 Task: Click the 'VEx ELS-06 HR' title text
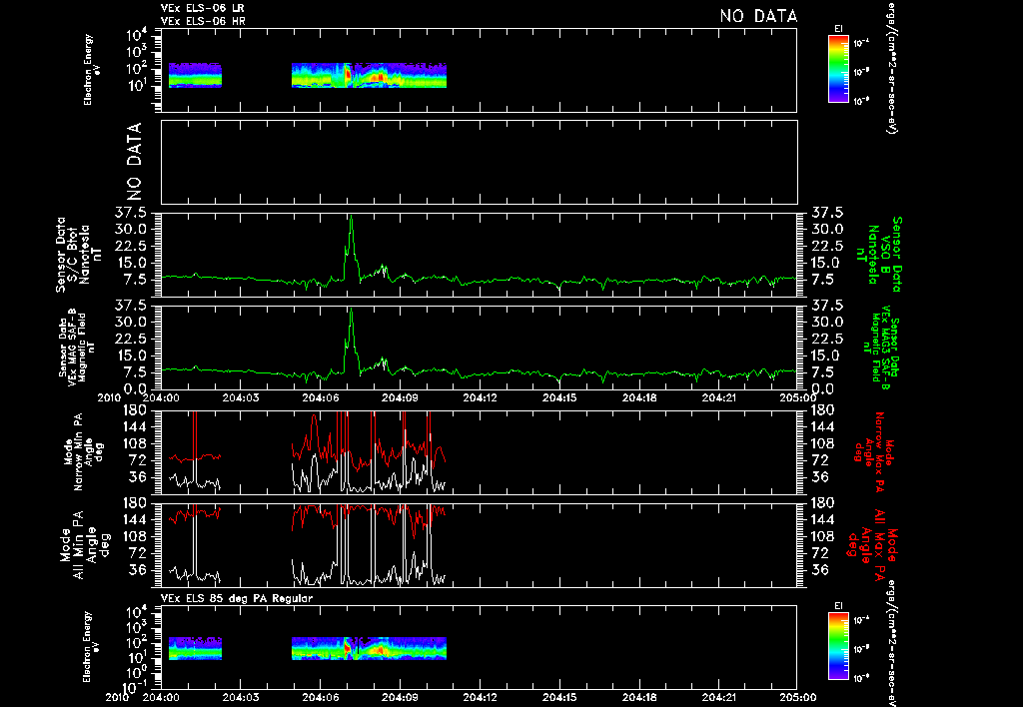[203, 22]
